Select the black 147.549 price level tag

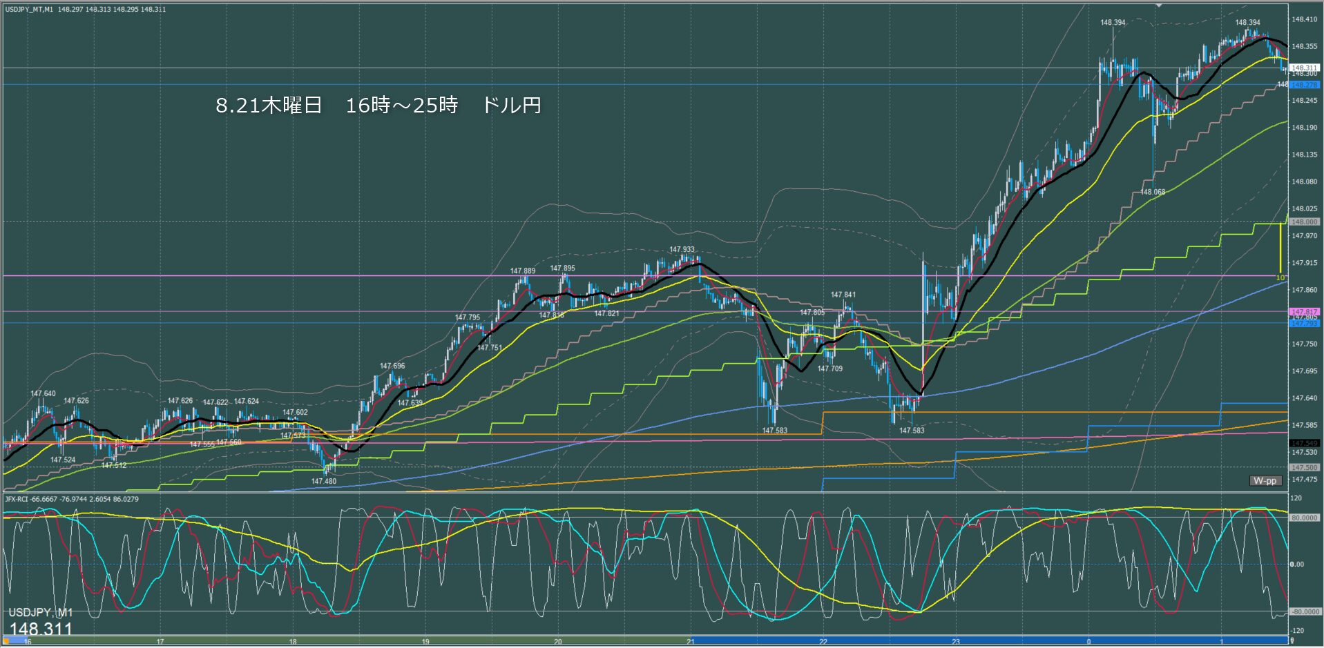coord(1304,443)
